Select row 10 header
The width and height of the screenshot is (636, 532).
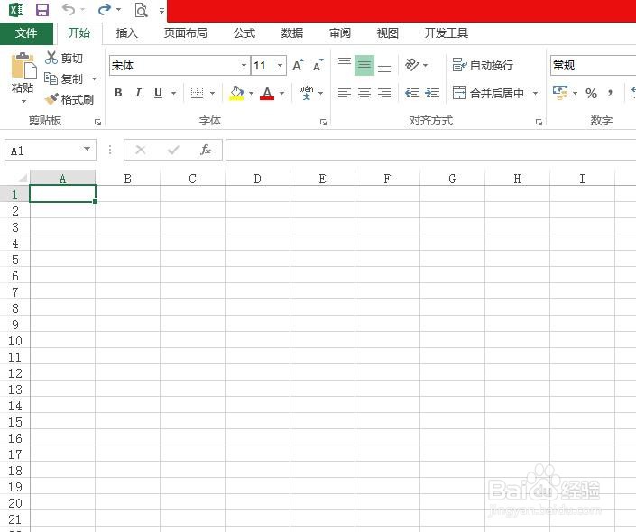pyautogui.click(x=15, y=341)
